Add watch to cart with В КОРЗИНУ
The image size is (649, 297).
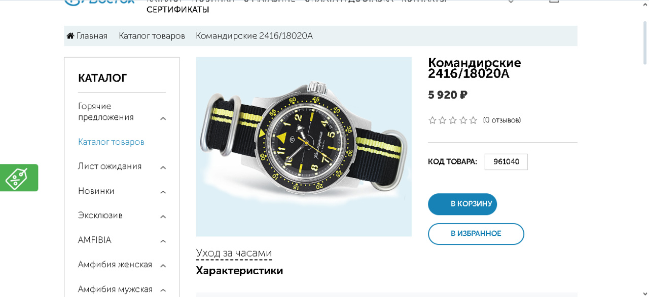tap(462, 204)
